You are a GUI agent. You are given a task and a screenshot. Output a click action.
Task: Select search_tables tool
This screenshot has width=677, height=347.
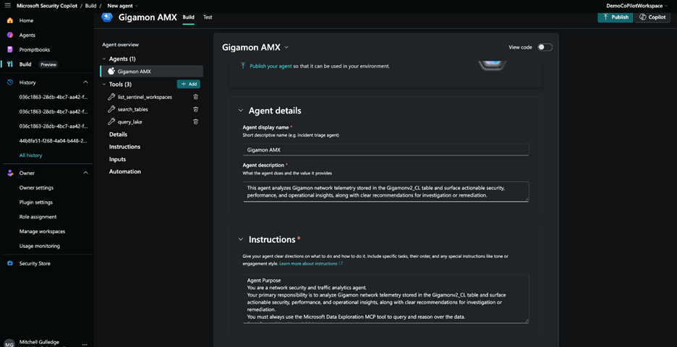coord(132,109)
